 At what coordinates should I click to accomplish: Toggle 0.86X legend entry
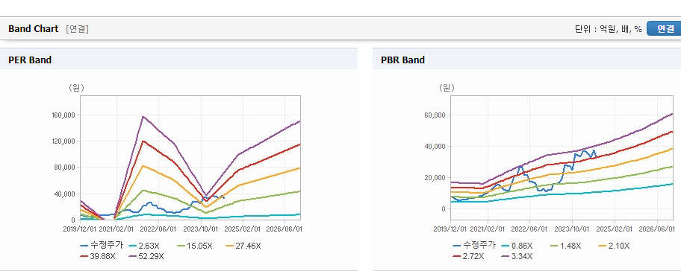click(517, 246)
